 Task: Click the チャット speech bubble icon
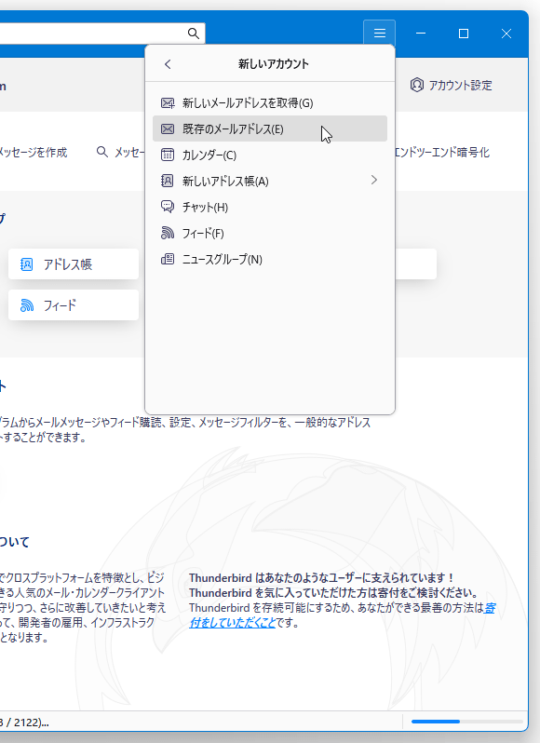click(x=168, y=207)
